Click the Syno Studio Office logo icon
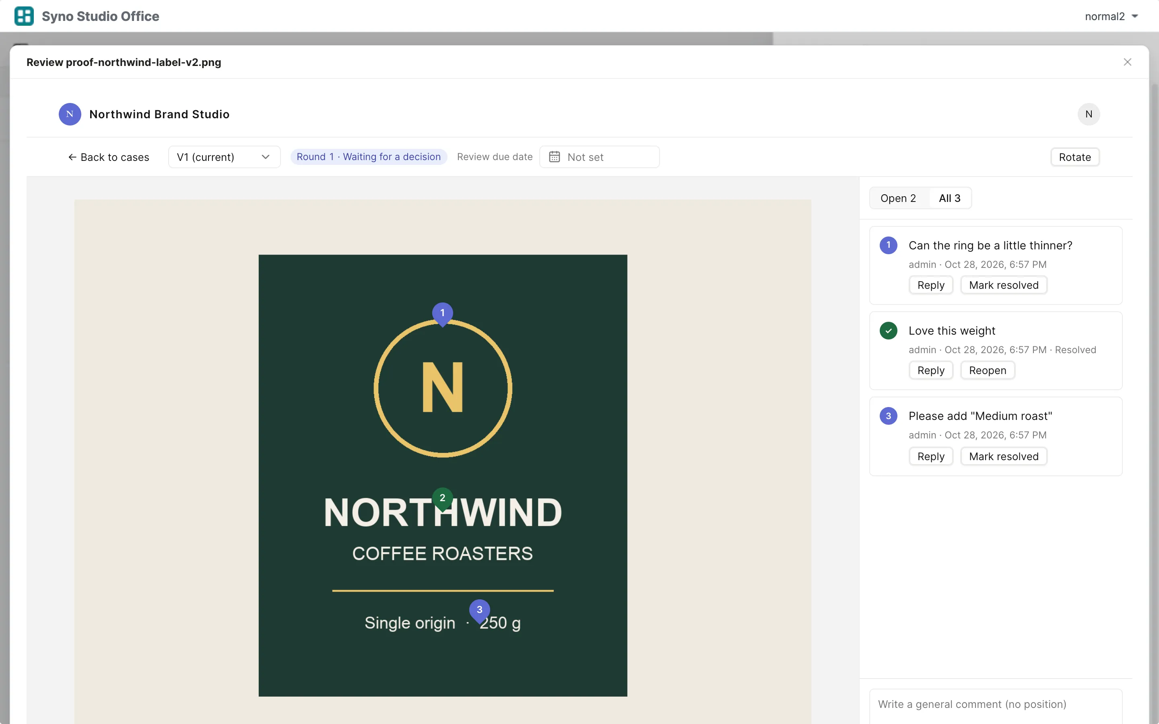The height and width of the screenshot is (724, 1159). [x=24, y=16]
